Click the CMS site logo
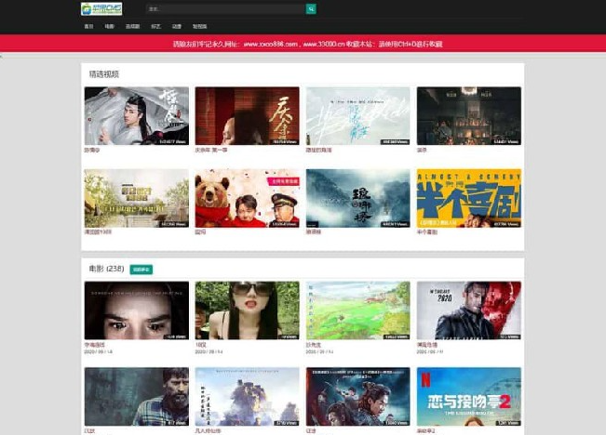The height and width of the screenshot is (435, 606). pos(101,9)
